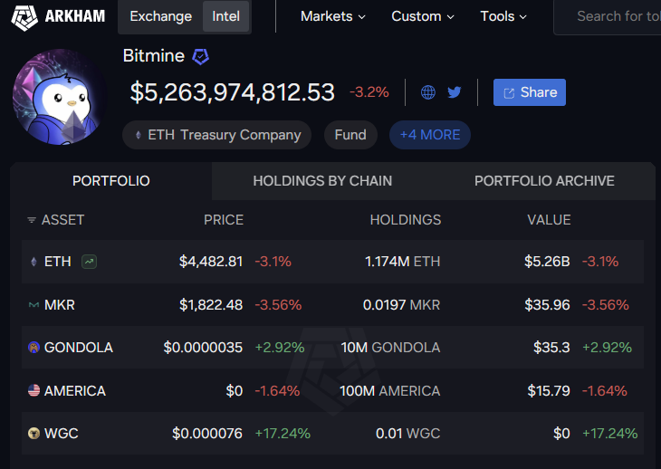The image size is (661, 469).
Task: Click the MKR token icon
Action: click(x=34, y=305)
